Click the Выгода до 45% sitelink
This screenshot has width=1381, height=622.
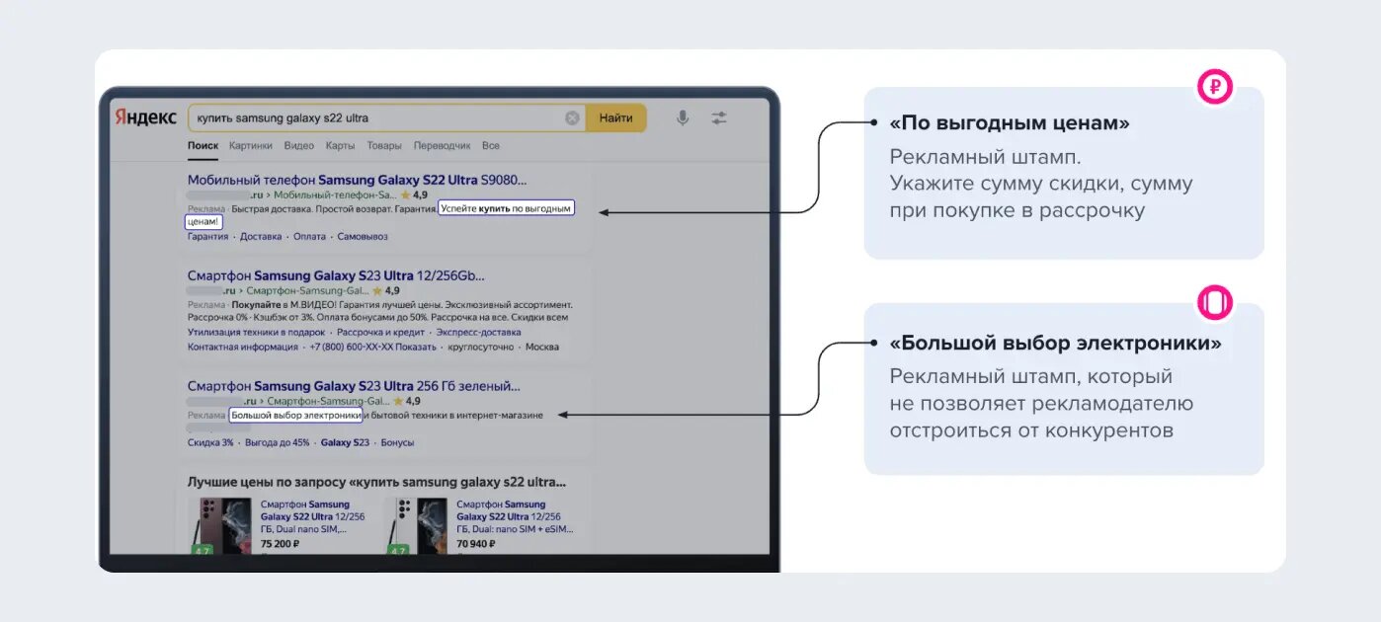click(277, 443)
